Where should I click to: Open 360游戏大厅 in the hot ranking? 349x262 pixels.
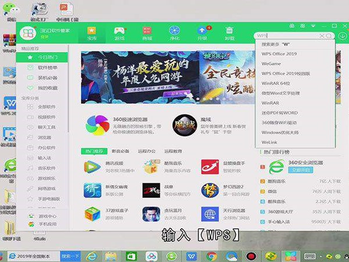(280, 212)
